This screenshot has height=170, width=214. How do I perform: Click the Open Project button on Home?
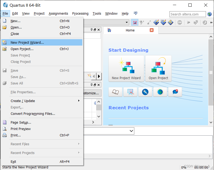click(158, 68)
